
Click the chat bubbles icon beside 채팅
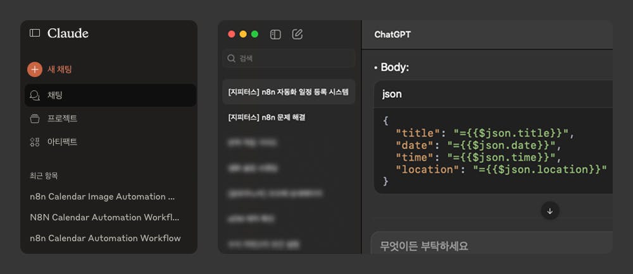(35, 95)
